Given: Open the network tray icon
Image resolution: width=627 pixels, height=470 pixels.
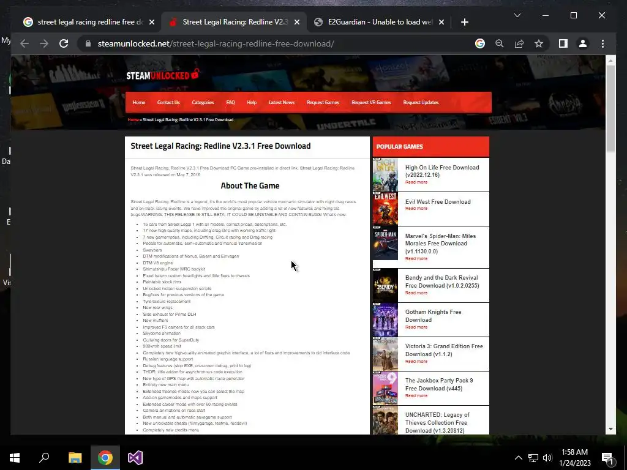Looking at the screenshot, I should tap(533, 458).
